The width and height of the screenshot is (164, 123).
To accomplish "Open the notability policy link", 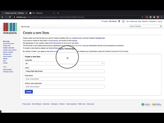I will tap(77, 38).
